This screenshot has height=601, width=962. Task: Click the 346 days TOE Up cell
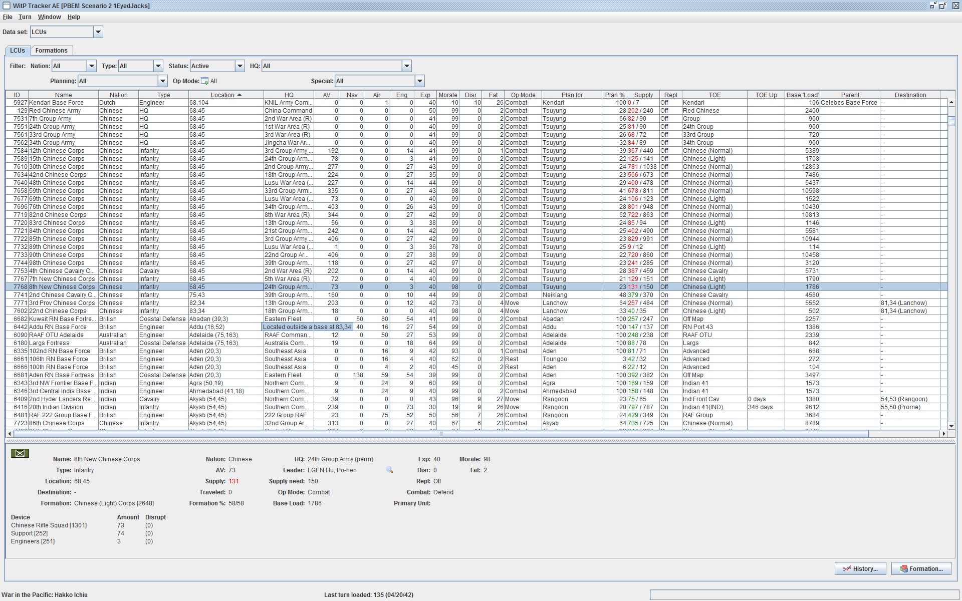click(766, 407)
